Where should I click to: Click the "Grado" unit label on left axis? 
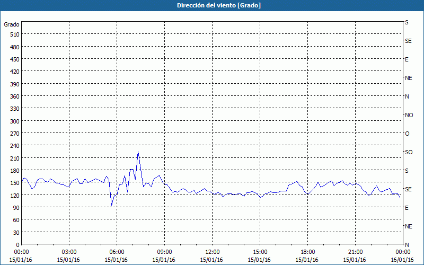coord(12,24)
